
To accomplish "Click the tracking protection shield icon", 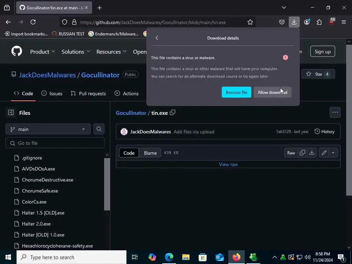I will (x=65, y=22).
